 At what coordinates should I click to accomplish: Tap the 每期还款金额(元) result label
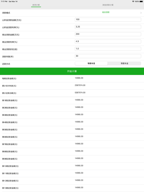pos(9,78)
